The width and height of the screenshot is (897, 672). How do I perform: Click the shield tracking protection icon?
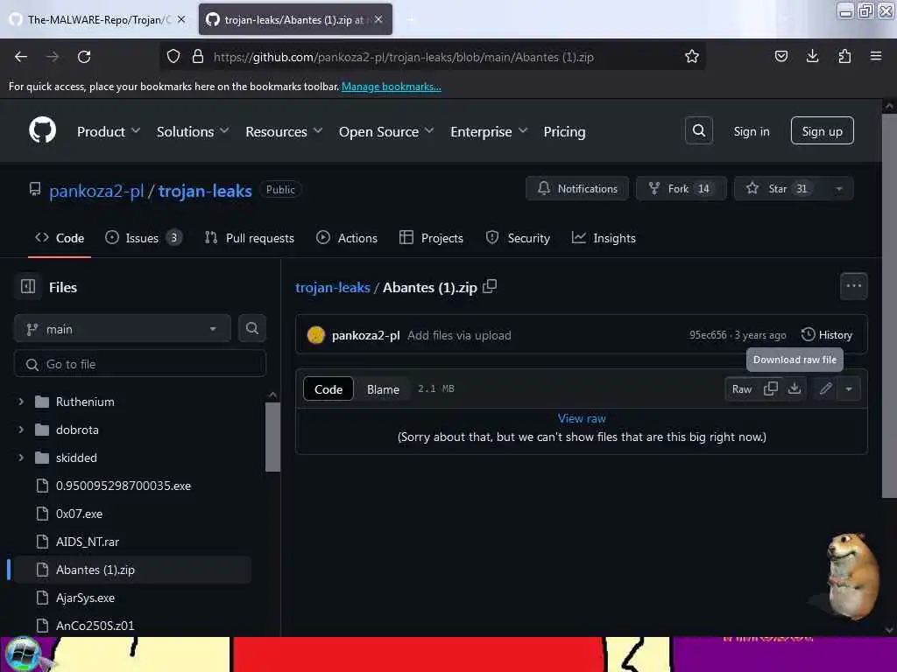coord(173,57)
